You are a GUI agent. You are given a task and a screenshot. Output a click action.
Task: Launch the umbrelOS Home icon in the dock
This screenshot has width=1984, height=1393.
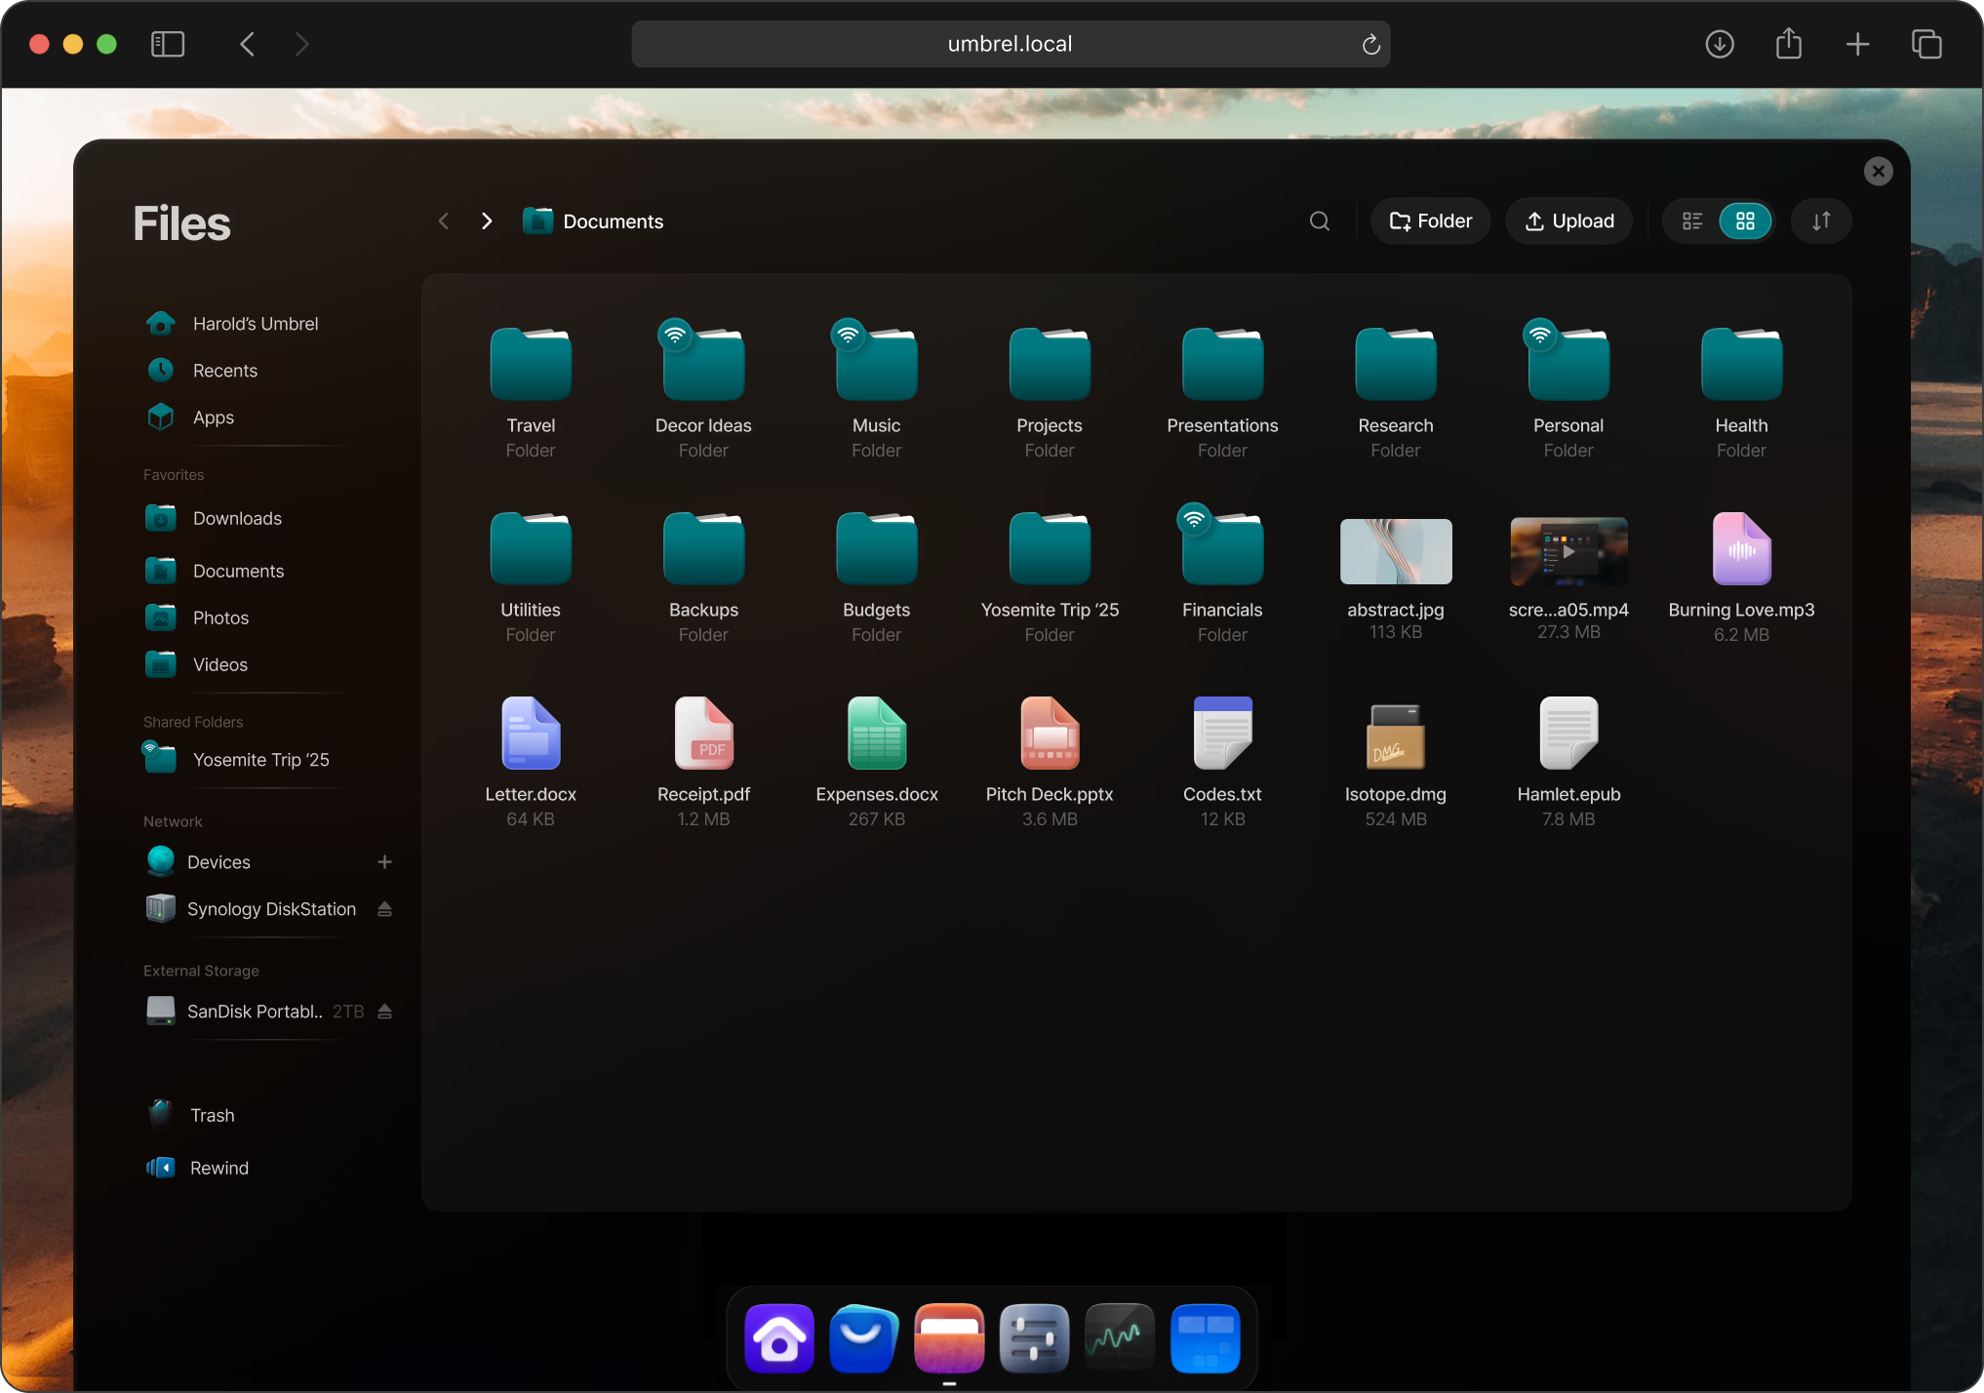tap(778, 1338)
